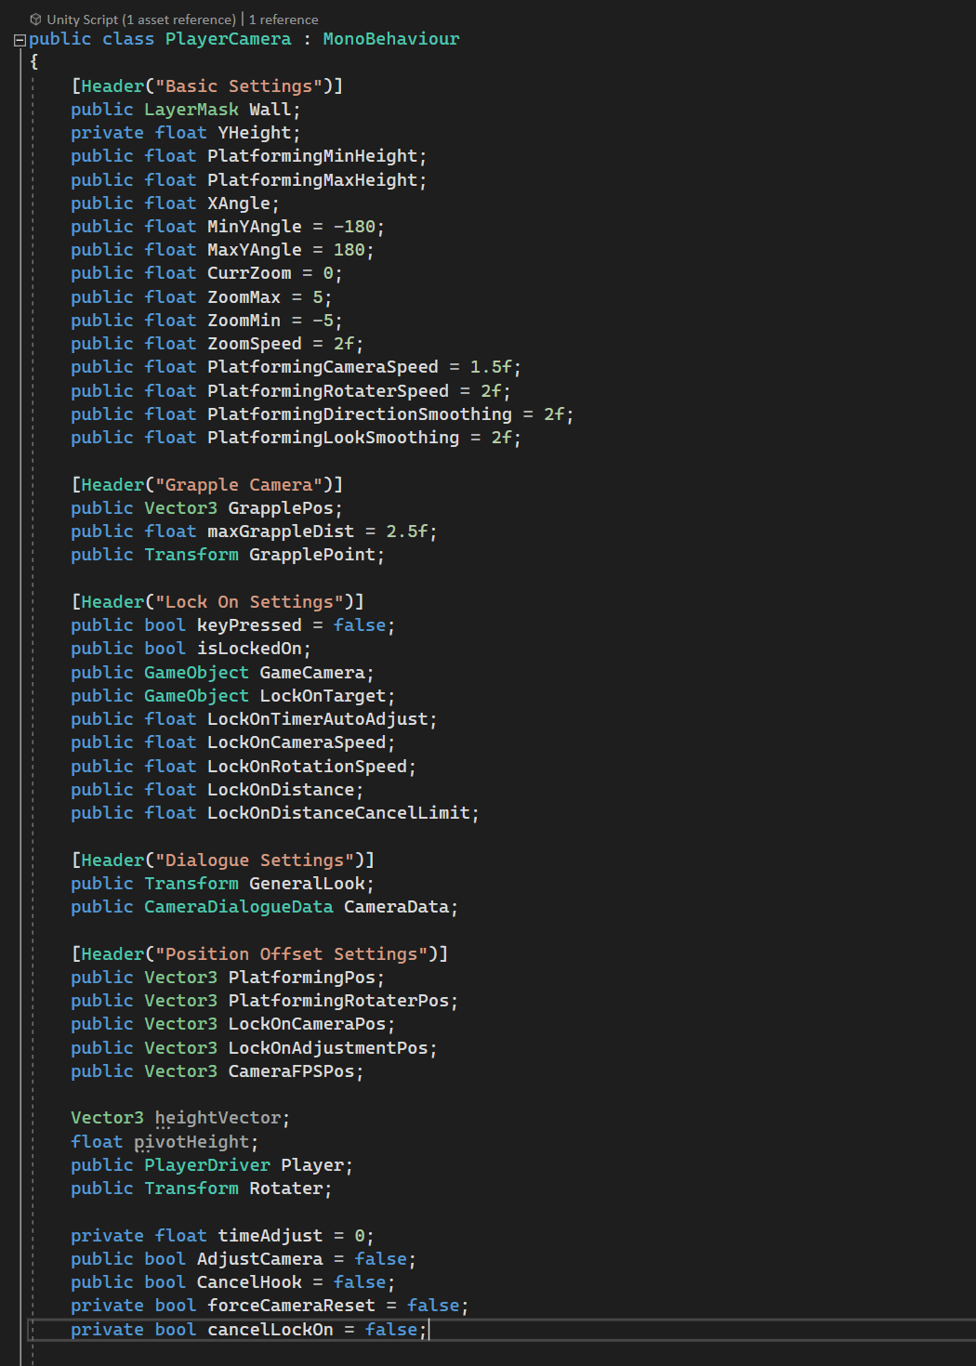Screen dimensions: 976x1366
Task: Click the "Basic Settings" header string
Action: click(239, 86)
